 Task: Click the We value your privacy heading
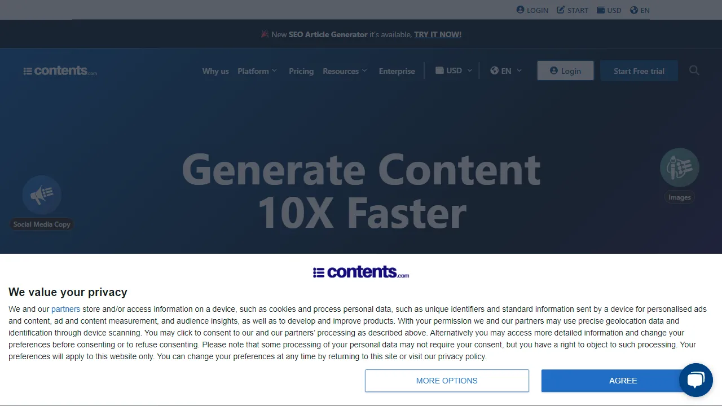click(x=68, y=292)
